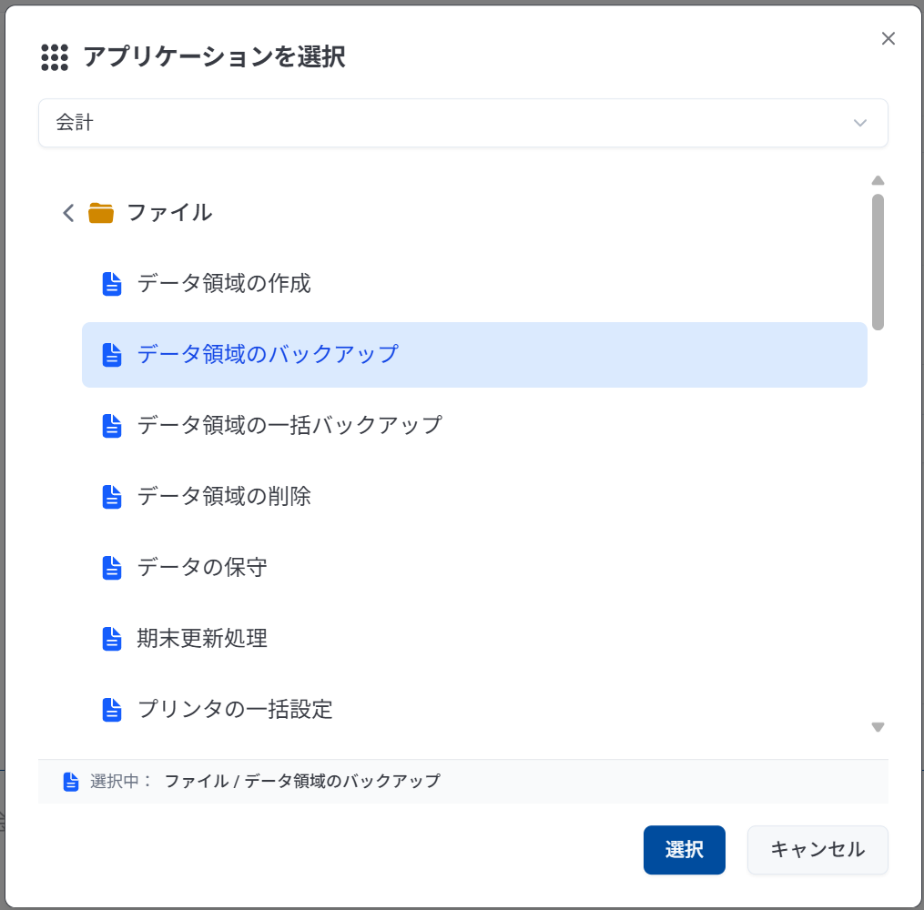The image size is (924, 910).
Task: Click the vertical scrollbar thumb
Action: (878, 262)
